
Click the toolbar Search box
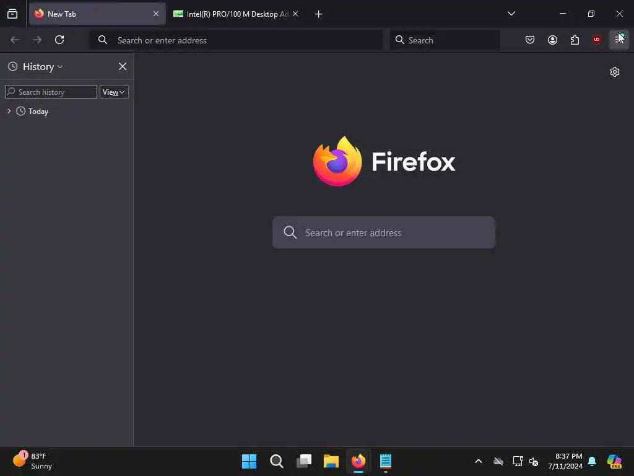pos(445,40)
